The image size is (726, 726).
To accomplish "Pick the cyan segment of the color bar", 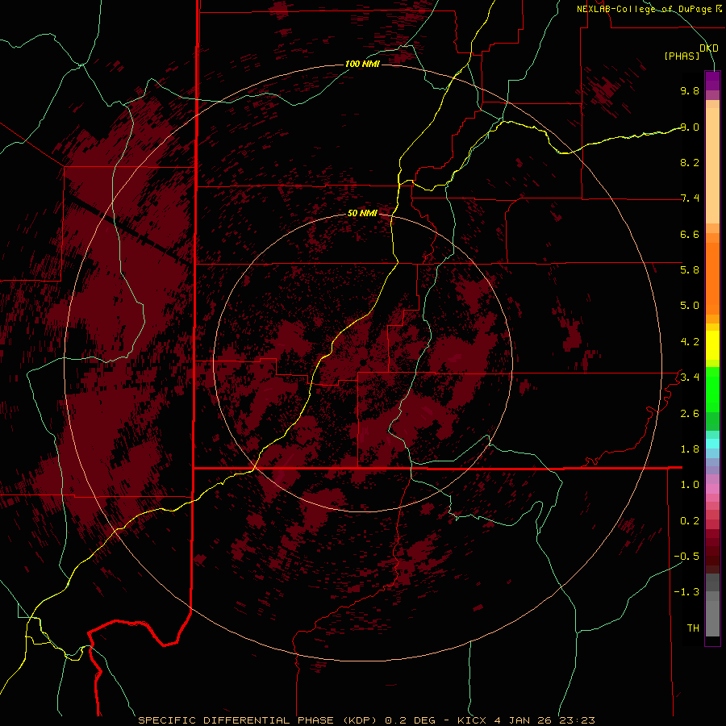I will (712, 444).
